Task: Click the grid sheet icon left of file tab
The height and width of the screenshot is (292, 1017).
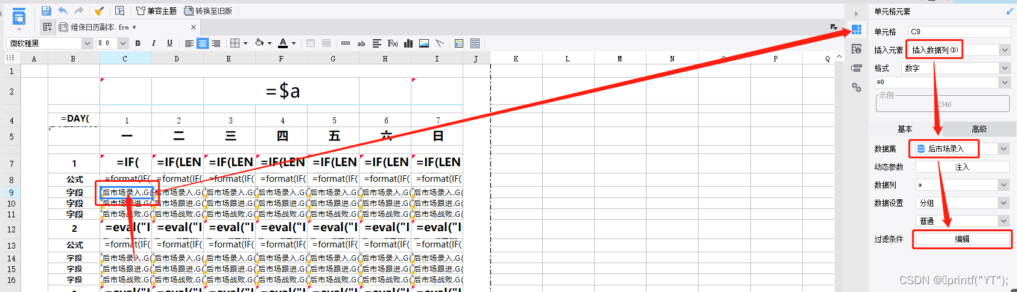Action: point(47,27)
